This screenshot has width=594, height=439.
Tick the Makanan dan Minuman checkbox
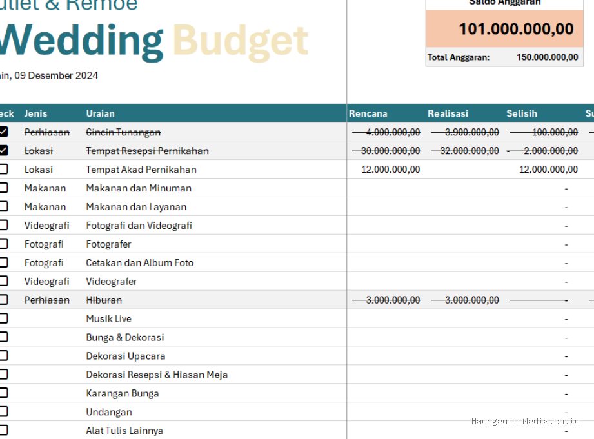pyautogui.click(x=3, y=188)
